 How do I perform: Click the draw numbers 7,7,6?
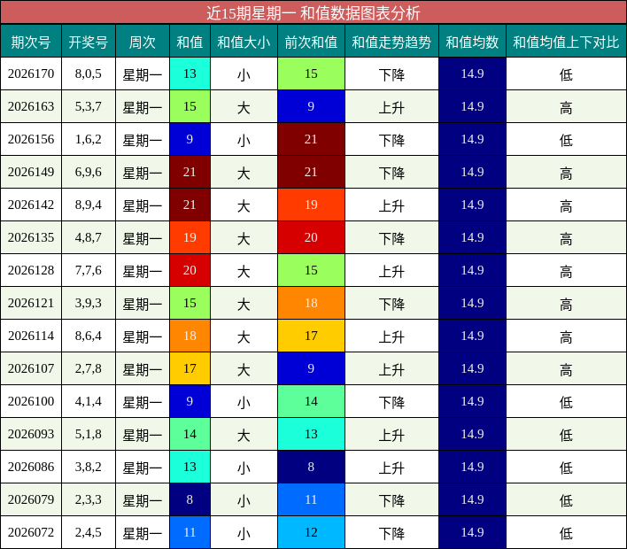(88, 270)
